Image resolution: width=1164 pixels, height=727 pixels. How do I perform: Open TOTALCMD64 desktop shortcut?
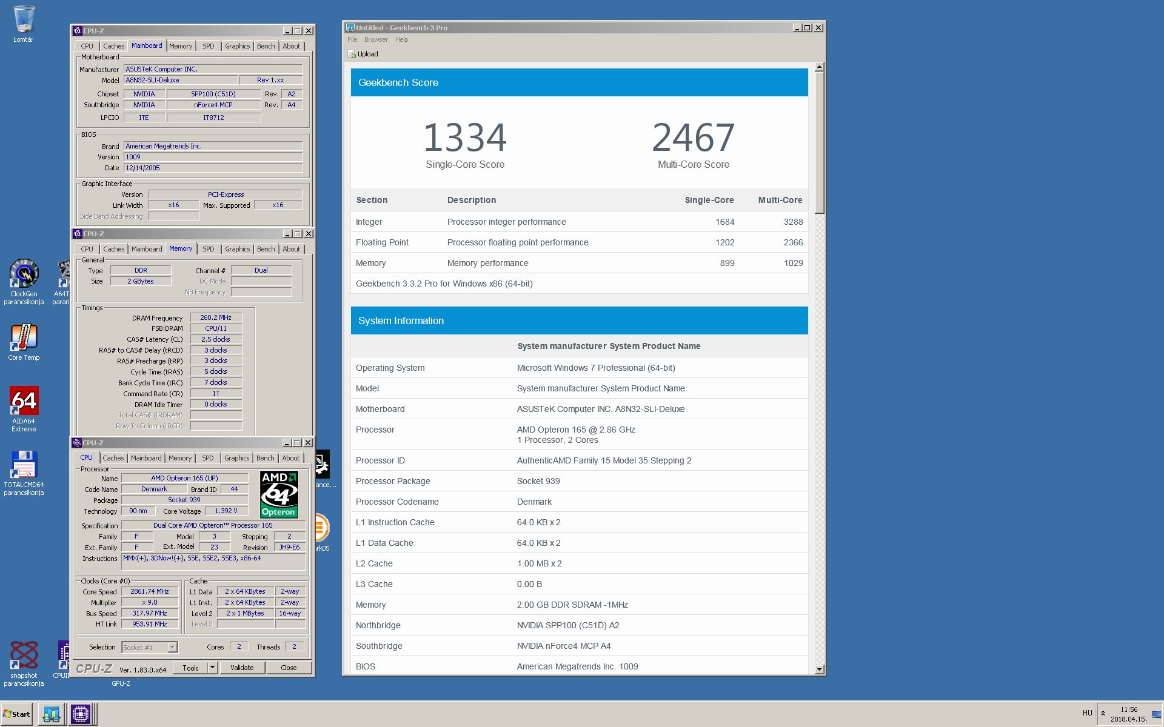(x=24, y=465)
